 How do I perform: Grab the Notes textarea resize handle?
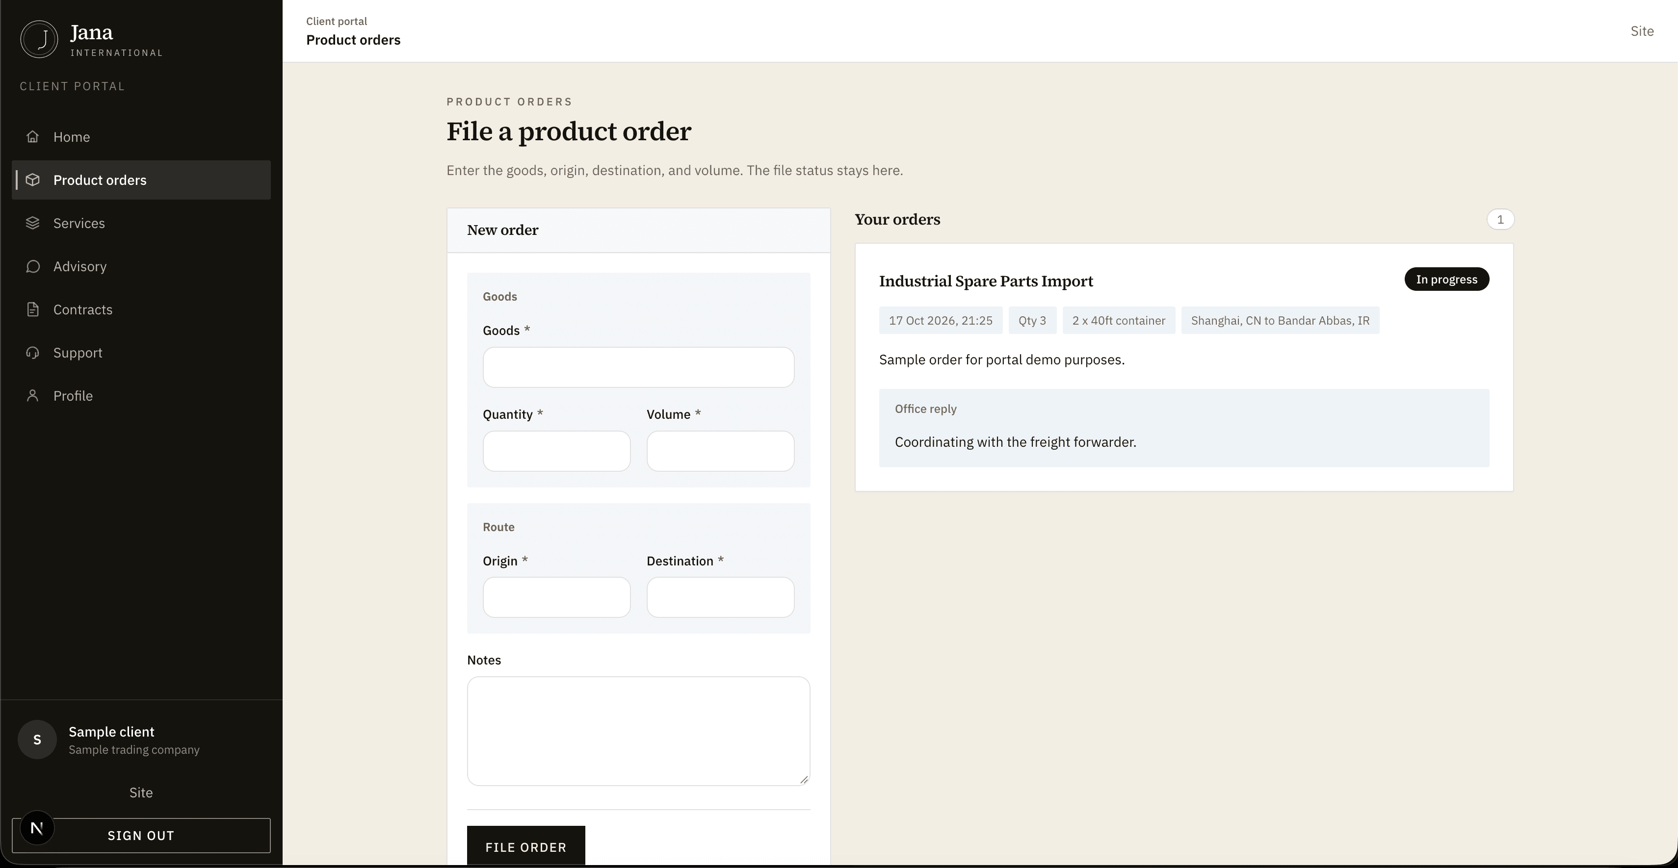point(804,779)
